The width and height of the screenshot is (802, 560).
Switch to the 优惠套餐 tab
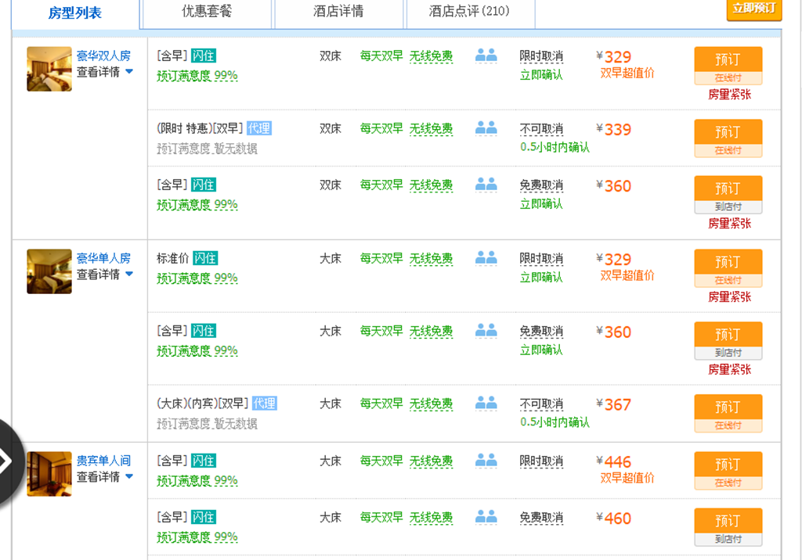(x=207, y=12)
